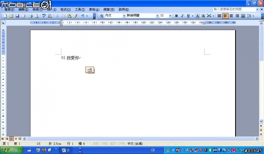Click the line spacing icon
The image size is (264, 154).
point(249,16)
